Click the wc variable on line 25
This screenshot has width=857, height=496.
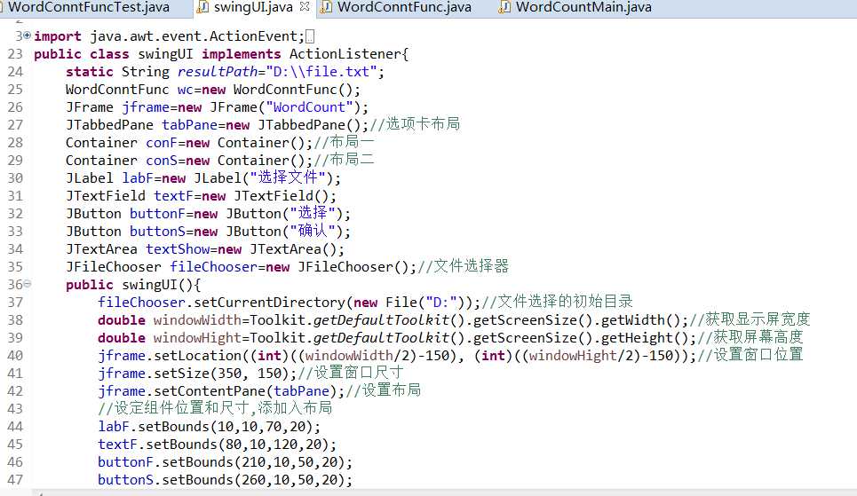[x=186, y=90]
